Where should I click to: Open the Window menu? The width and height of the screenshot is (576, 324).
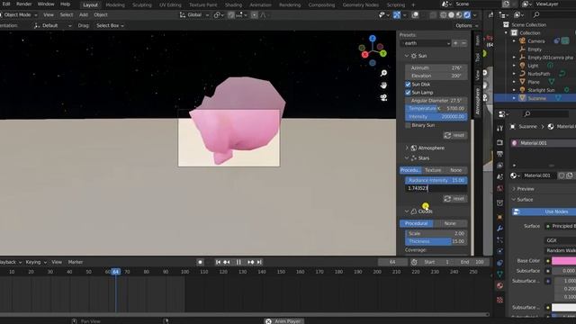coord(46,4)
